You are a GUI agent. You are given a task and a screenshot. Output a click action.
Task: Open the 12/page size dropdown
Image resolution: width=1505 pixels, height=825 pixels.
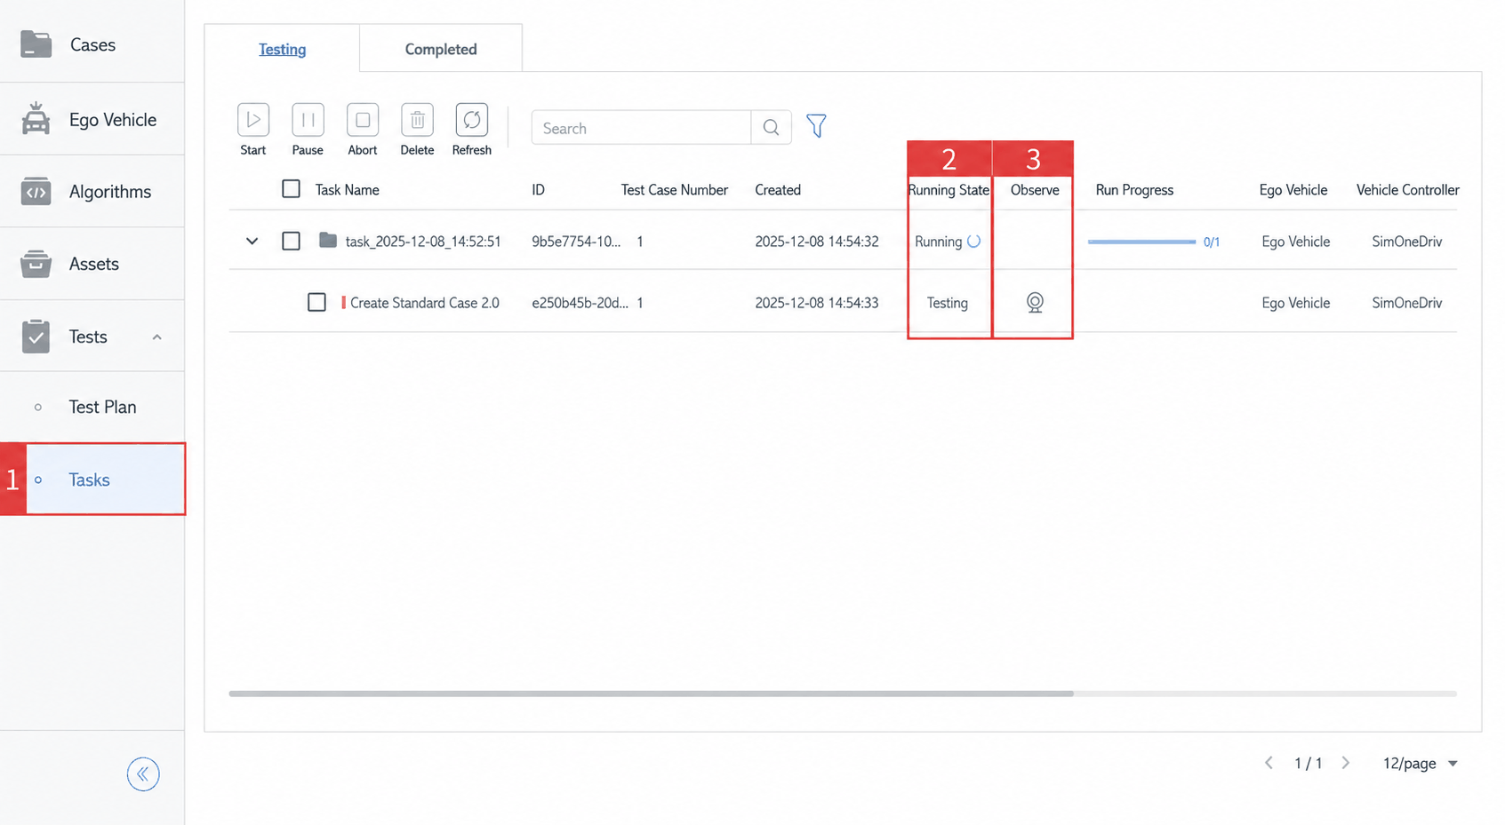(x=1421, y=763)
